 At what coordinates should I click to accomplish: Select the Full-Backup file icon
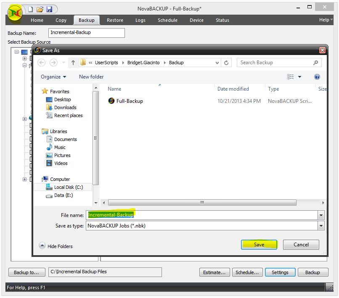111,101
